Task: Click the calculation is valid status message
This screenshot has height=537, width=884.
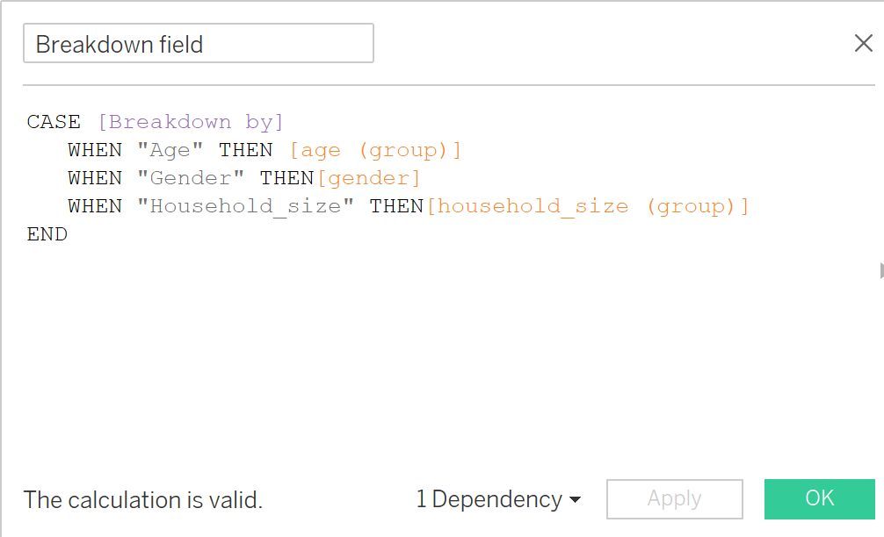Action: click(x=143, y=500)
